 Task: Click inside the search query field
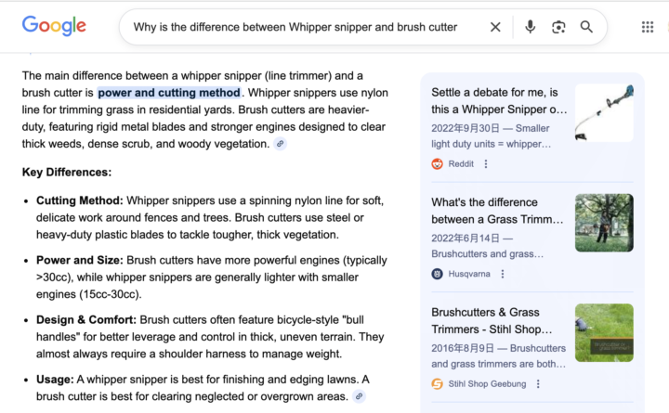click(x=295, y=27)
